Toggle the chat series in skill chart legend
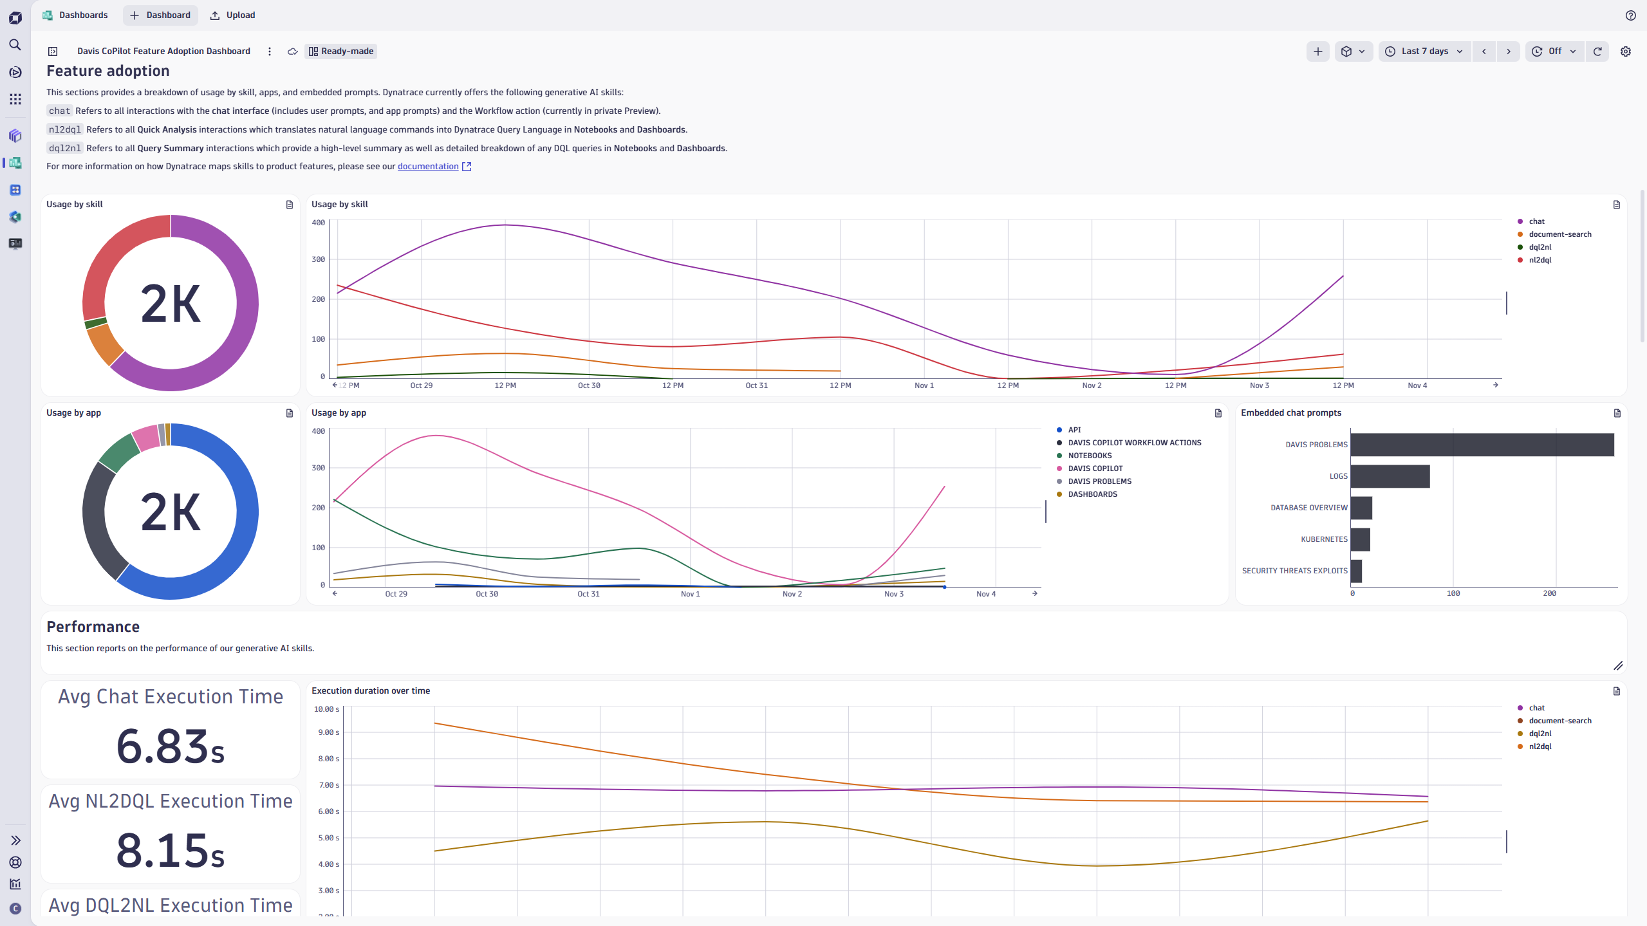Screen dimensions: 1647x926 coord(1538,221)
